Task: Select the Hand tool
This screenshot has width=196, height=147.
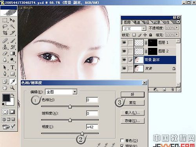Action: [x=5, y=88]
